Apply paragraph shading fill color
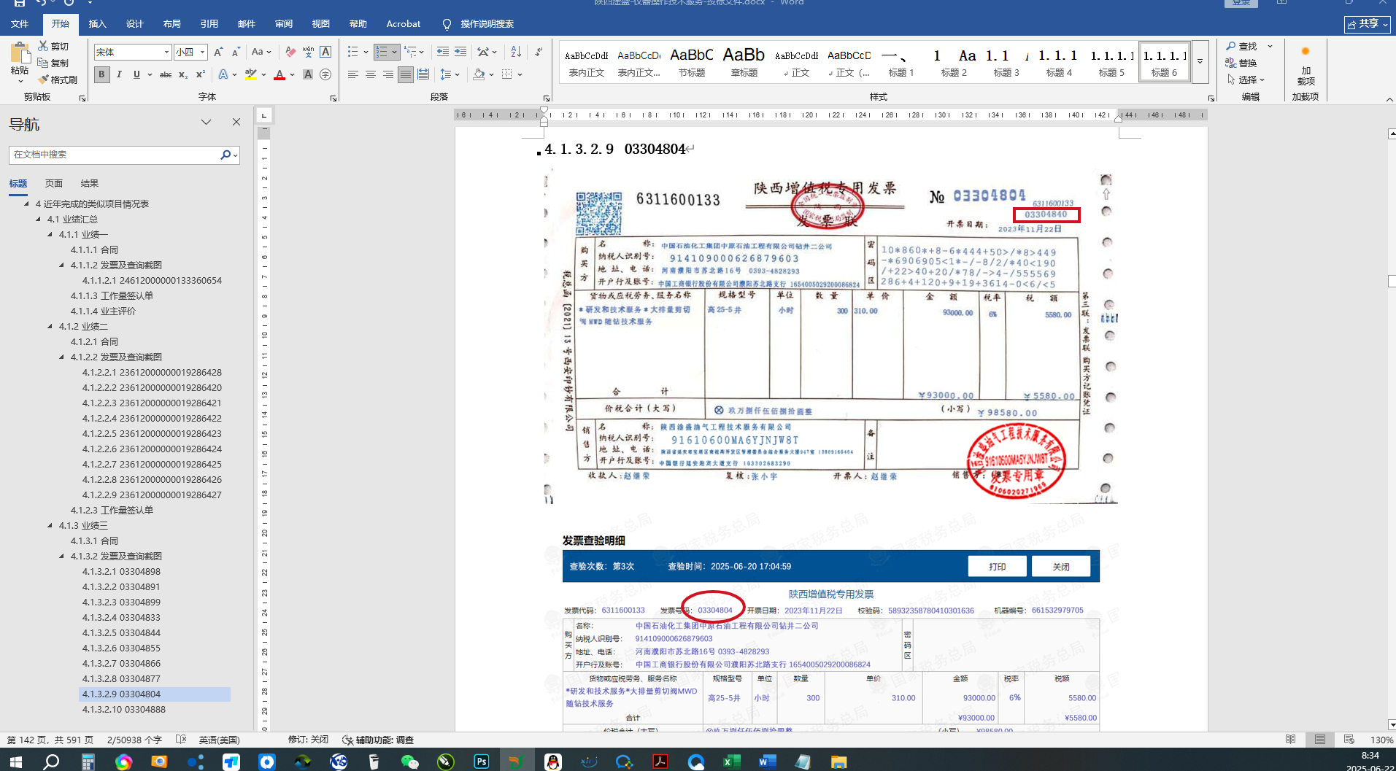Viewport: 1396px width, 771px height. pyautogui.click(x=479, y=74)
